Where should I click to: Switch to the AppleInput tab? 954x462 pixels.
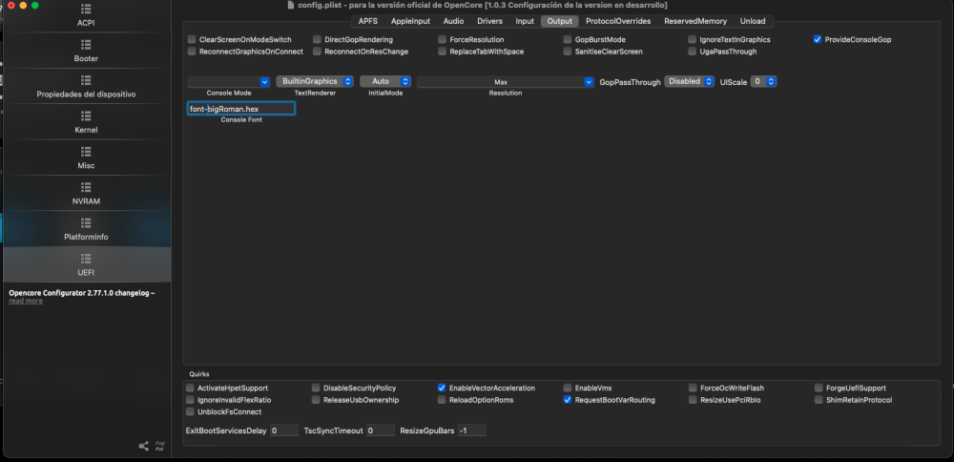coord(410,21)
